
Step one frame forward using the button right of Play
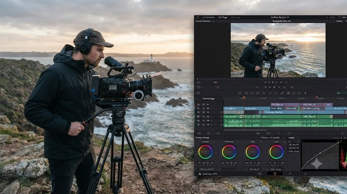point(277,82)
